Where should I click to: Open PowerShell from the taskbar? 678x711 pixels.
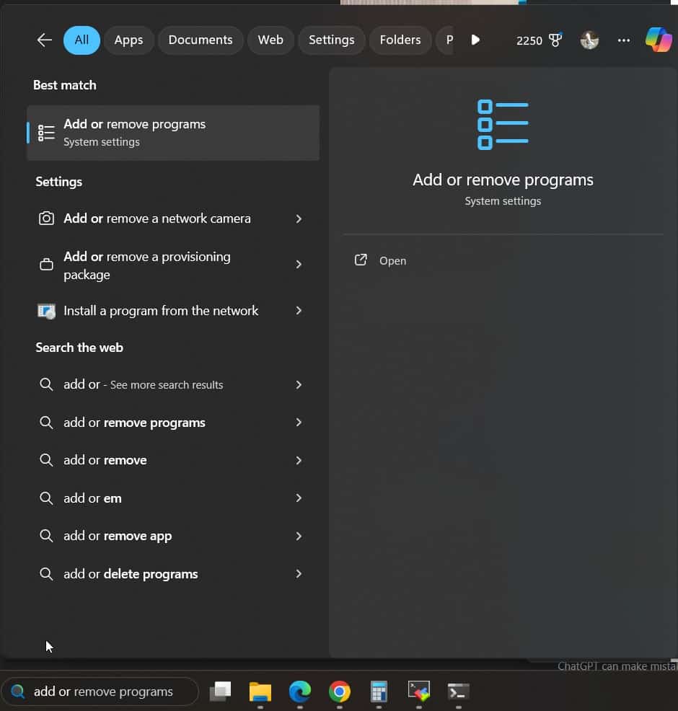pos(457,692)
